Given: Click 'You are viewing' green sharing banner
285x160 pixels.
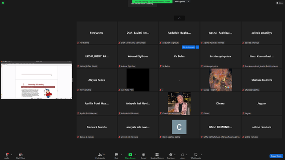Looking at the screenshot, I should (x=152, y=2).
